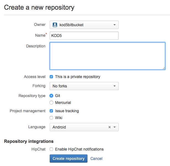Click inside the Description text area
The height and width of the screenshot is (166, 170).
tap(107, 56)
